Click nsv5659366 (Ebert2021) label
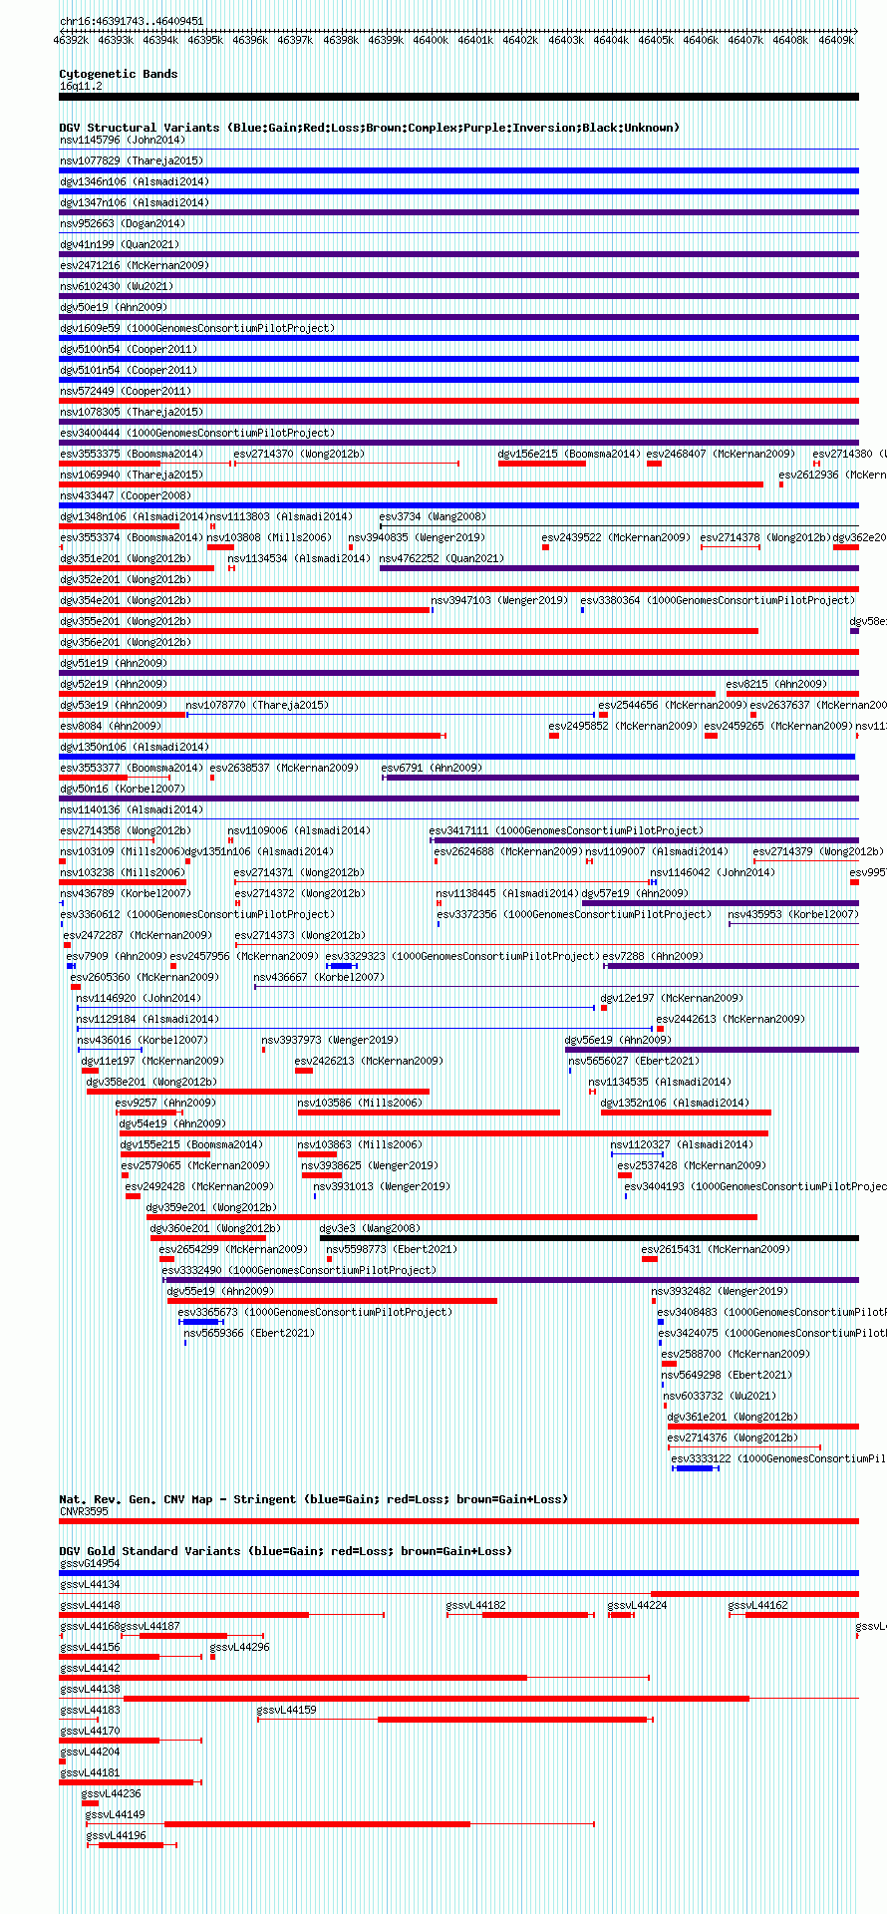The image size is (887, 1914). (x=249, y=1333)
